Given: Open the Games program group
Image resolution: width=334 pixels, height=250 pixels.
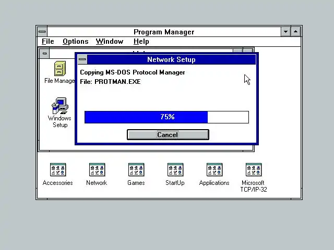Looking at the screenshot, I should click(x=136, y=170).
